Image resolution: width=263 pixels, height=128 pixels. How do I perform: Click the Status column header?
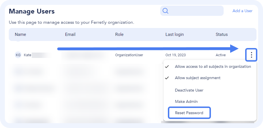(221, 34)
